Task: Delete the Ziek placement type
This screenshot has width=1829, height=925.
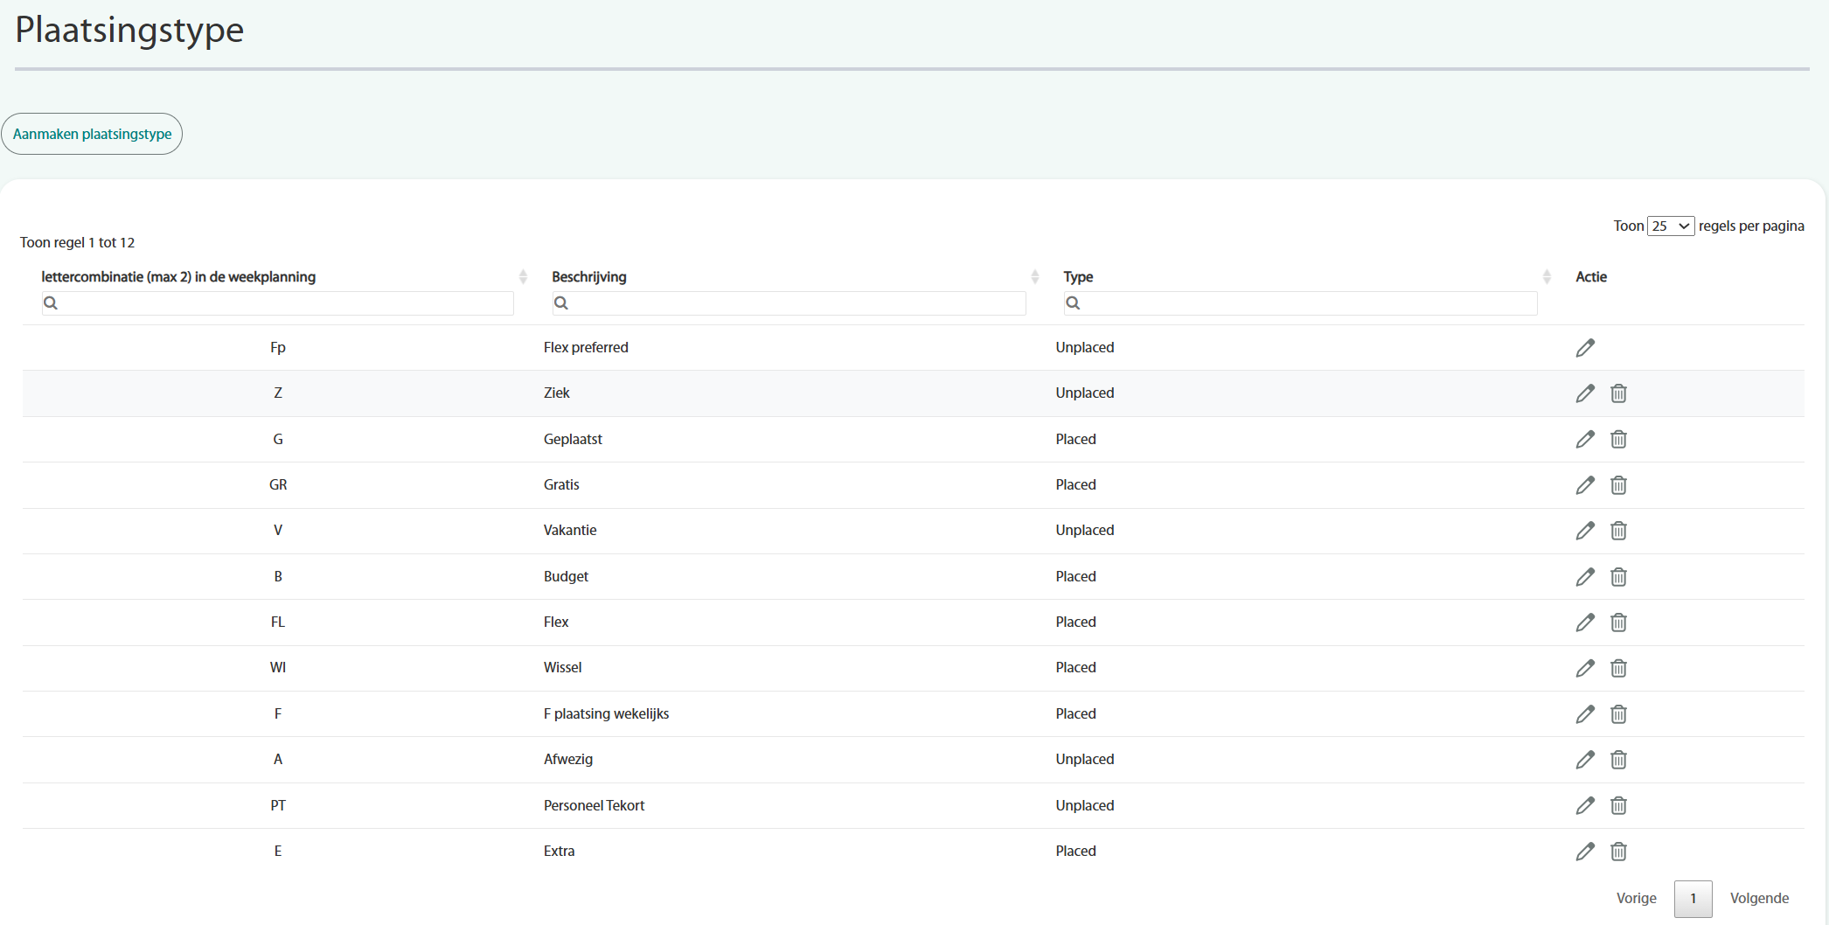Action: (1618, 393)
